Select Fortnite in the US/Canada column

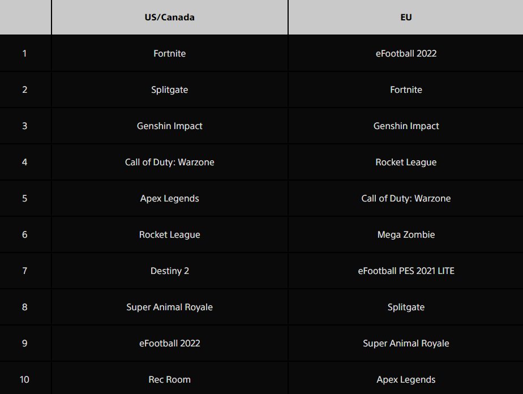pyautogui.click(x=169, y=54)
